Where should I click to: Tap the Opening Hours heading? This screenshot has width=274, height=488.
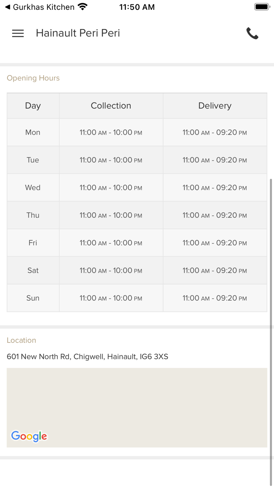point(33,78)
